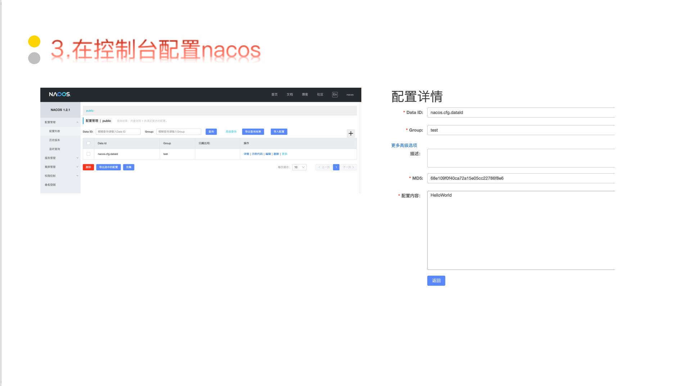Image resolution: width=691 pixels, height=386 pixels.
Task: Click the 更多高级选项 link in 配置详情
Action: click(x=404, y=145)
